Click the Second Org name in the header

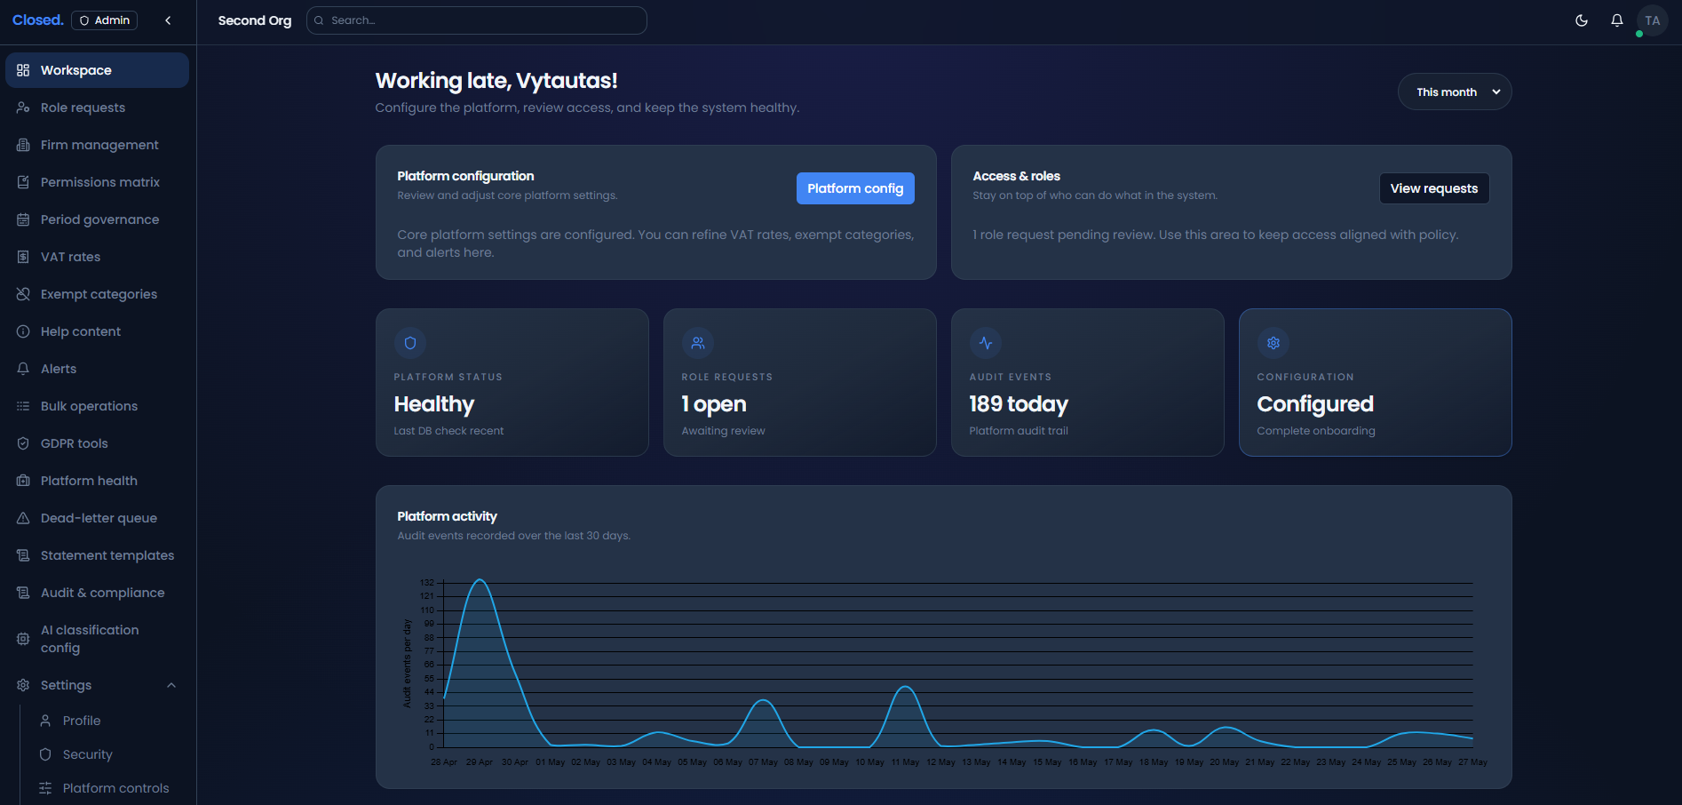click(x=255, y=20)
